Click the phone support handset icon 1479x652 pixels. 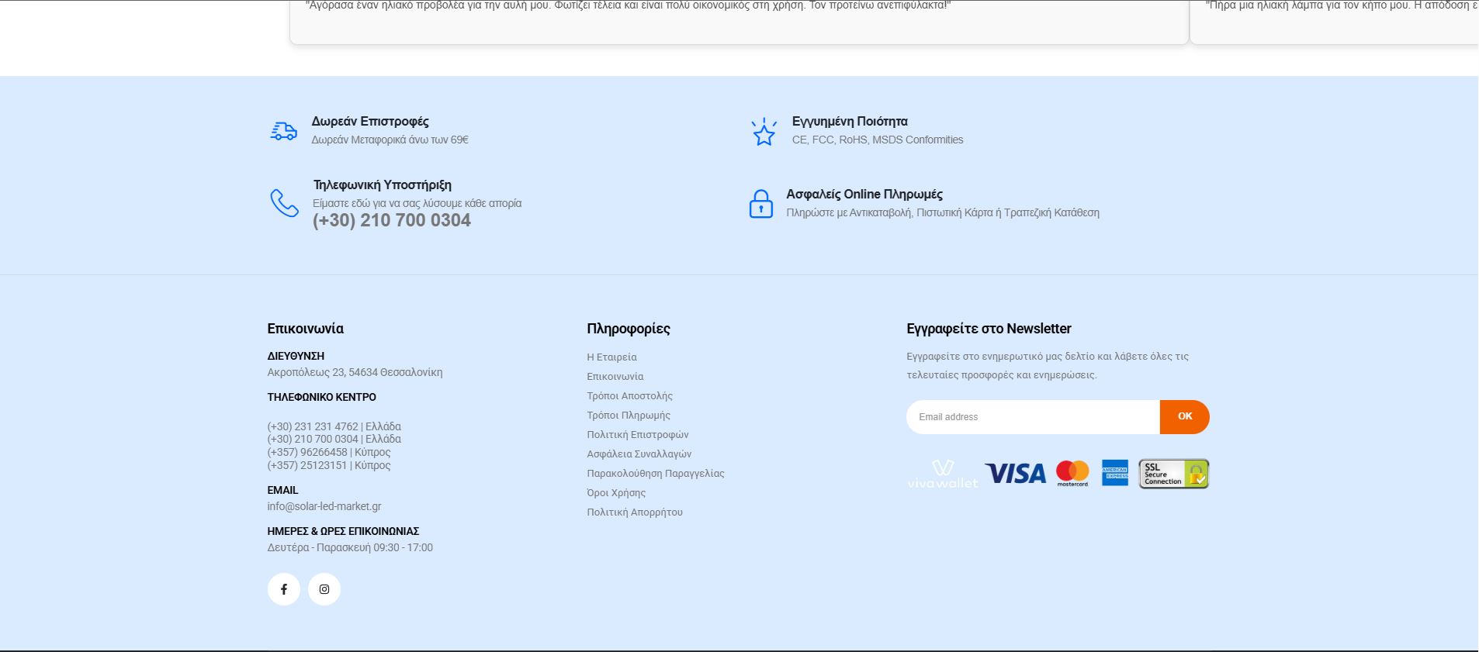click(x=284, y=203)
